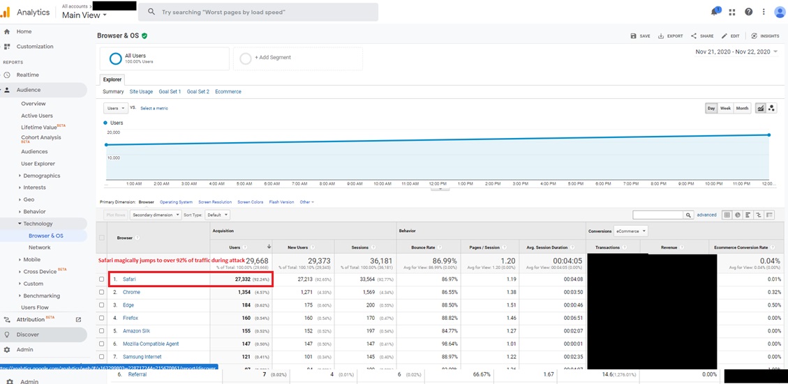
Task: Open the Insights panel icon
Action: tap(754, 36)
